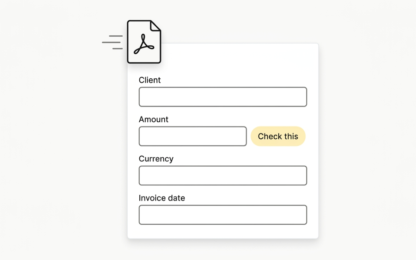Click the "Amount" field label
Viewport: 416px width, 260px height.
point(154,119)
